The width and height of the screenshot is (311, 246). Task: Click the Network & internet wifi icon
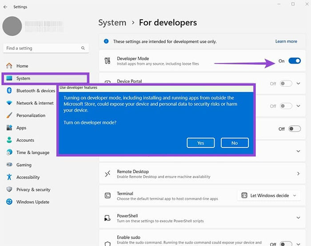[x=9, y=103]
